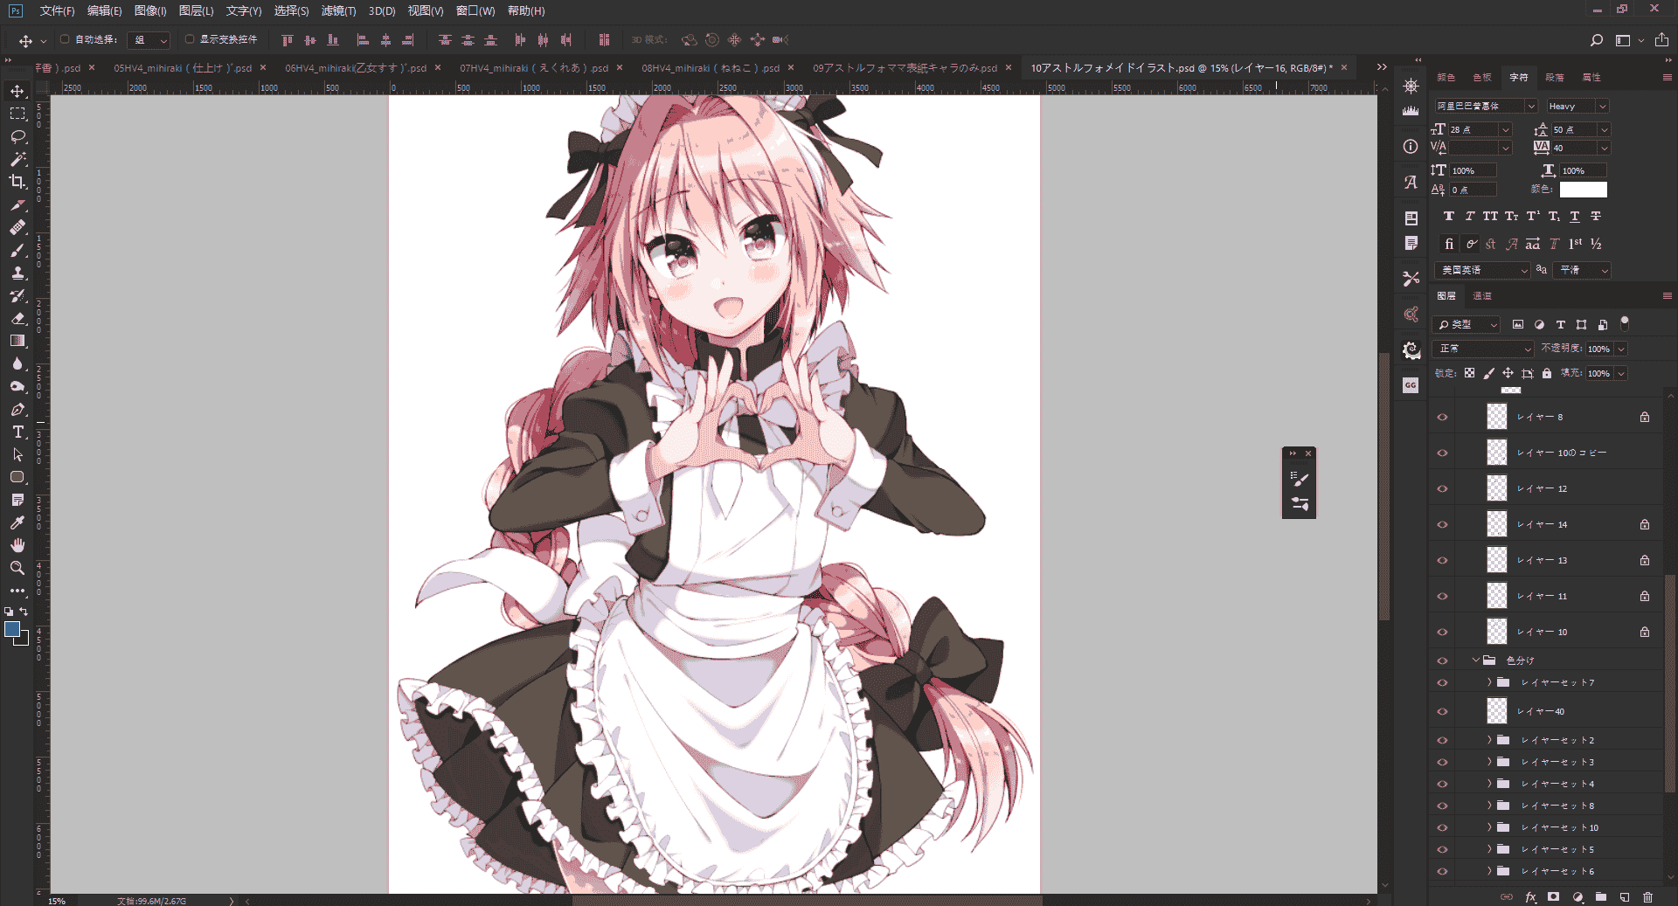Toggle the layer filter switch

coord(1625,324)
